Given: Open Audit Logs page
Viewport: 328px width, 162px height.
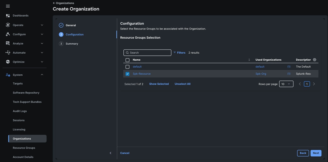Looking at the screenshot, I should point(20,111).
